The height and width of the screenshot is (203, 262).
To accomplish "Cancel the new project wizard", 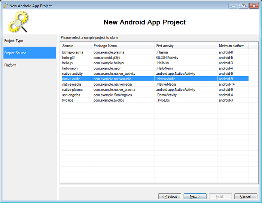I will coord(246,196).
